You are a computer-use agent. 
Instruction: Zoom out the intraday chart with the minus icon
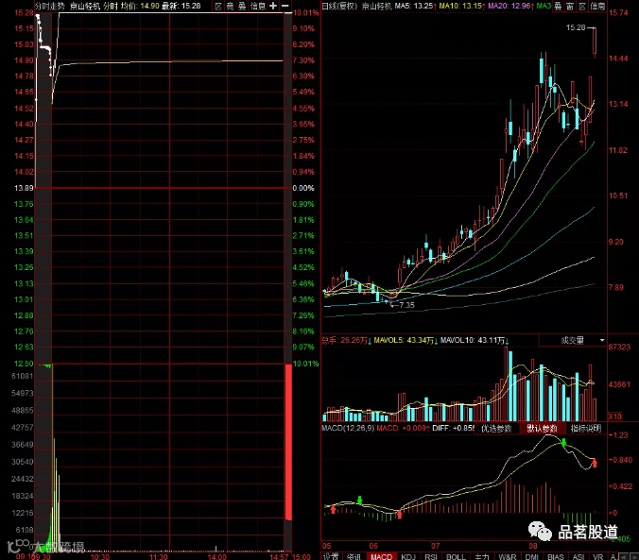coord(285,6)
